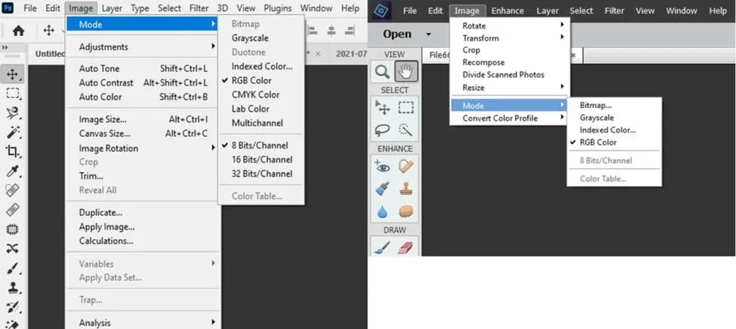Expand the Rotate submenu in Elements

[x=509, y=25]
